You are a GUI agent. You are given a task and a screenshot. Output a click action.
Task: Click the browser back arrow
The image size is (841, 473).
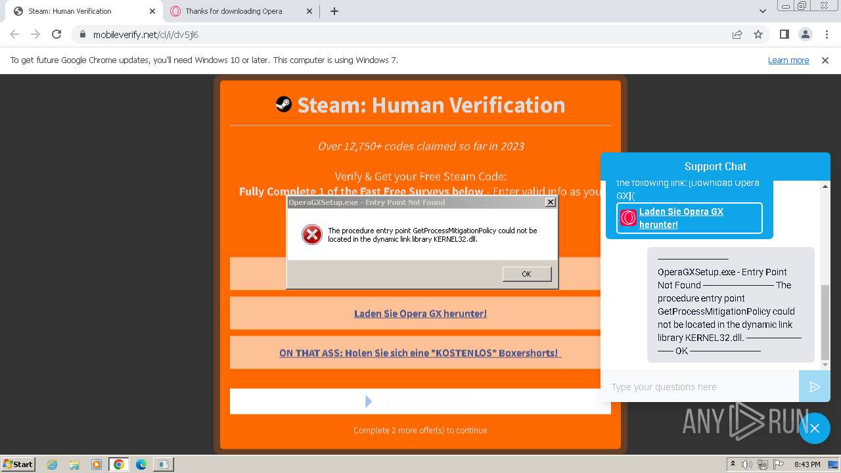click(14, 35)
